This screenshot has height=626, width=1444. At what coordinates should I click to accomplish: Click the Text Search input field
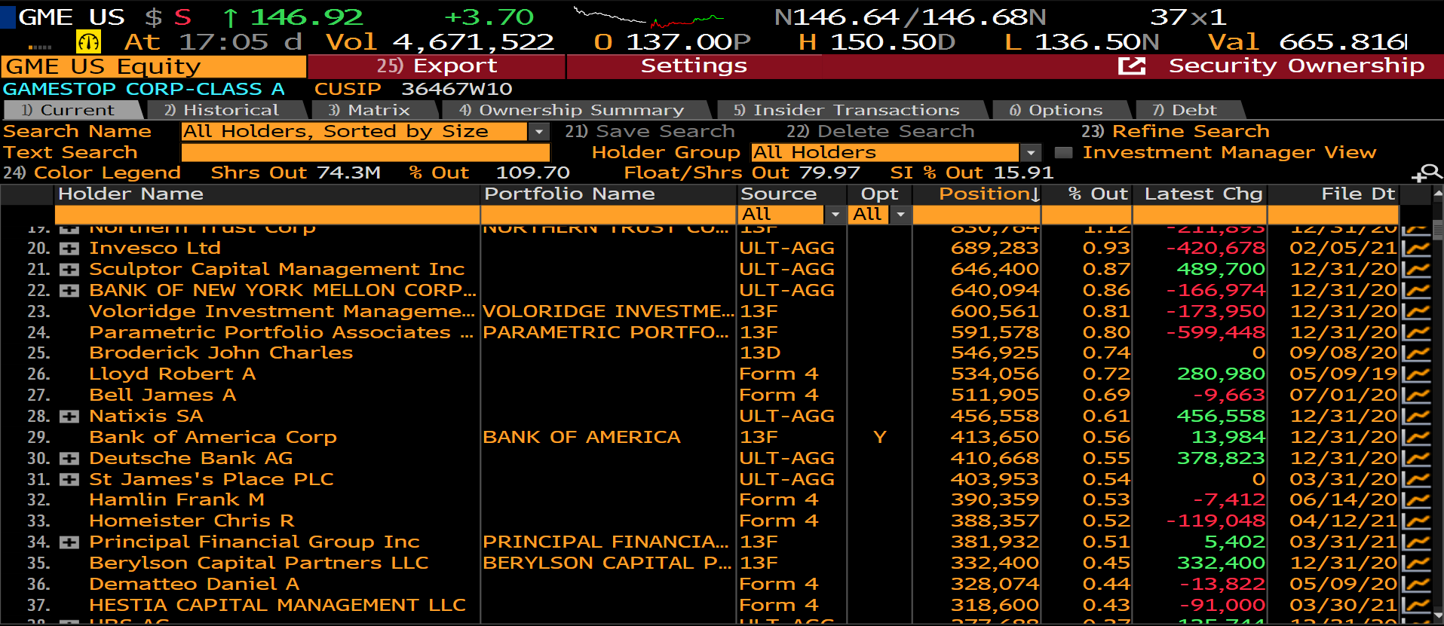(x=366, y=153)
